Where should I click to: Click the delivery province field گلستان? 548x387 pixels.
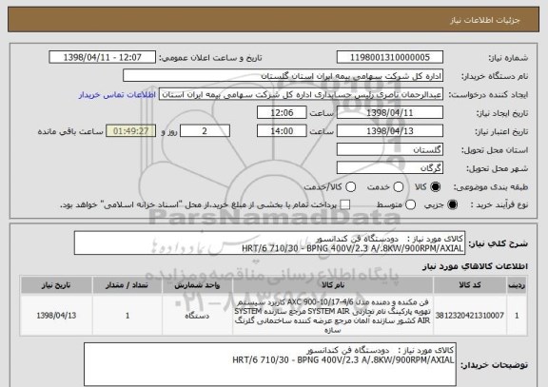point(390,150)
